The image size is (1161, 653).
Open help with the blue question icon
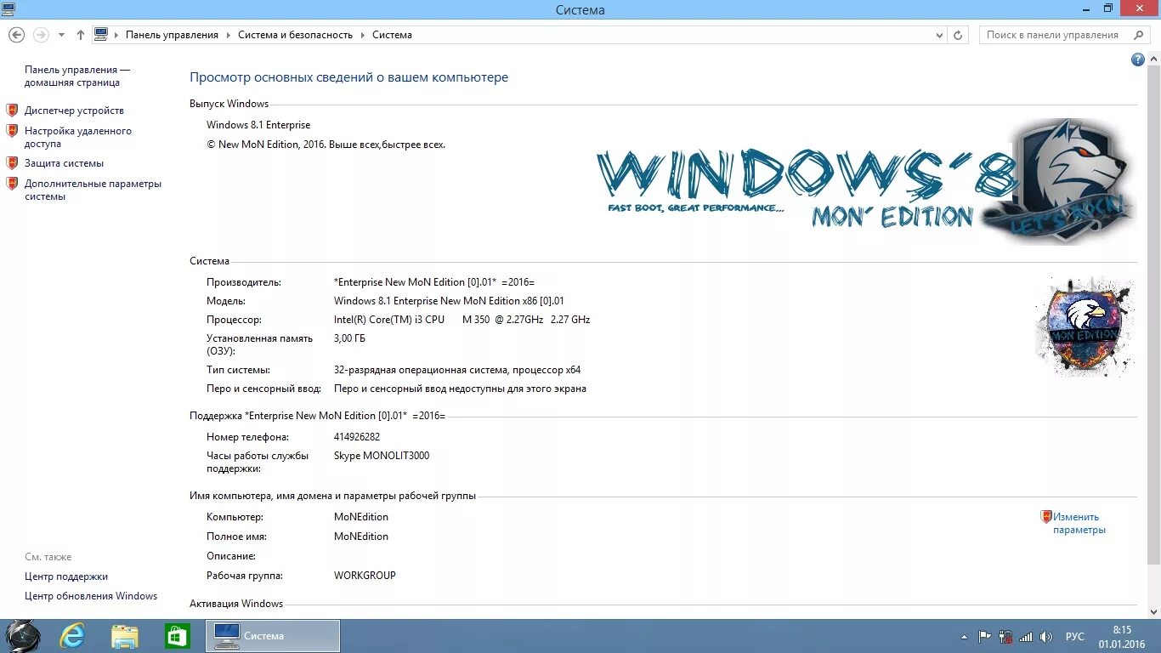(1138, 60)
